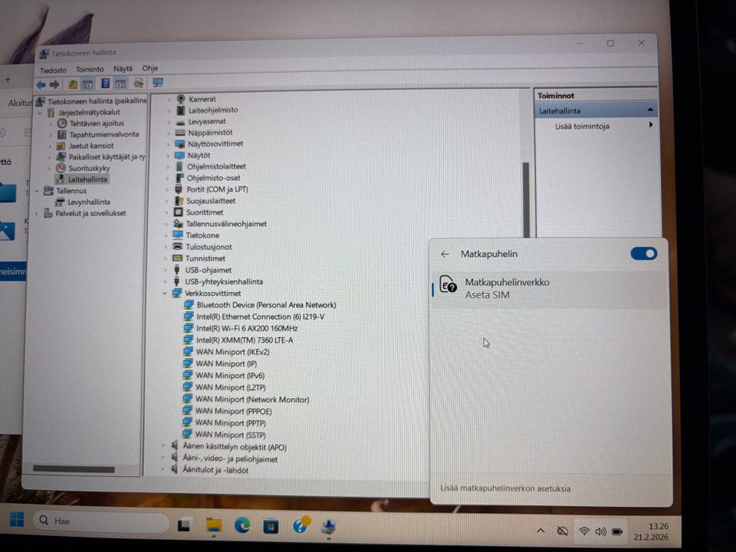The image size is (736, 552).
Task: Select Levynhallinta in the left tree
Action: point(89,202)
